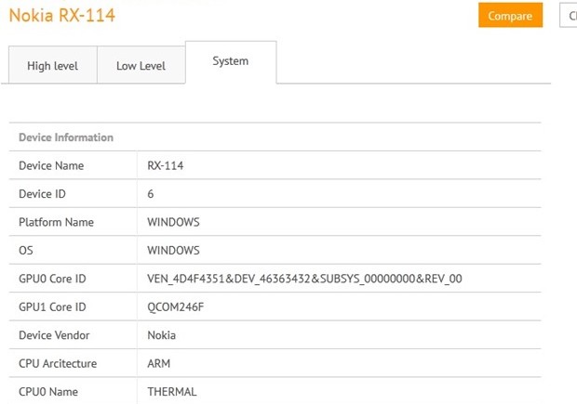Click the ARM CPU architecture value
The height and width of the screenshot is (404, 577).
[x=159, y=363]
